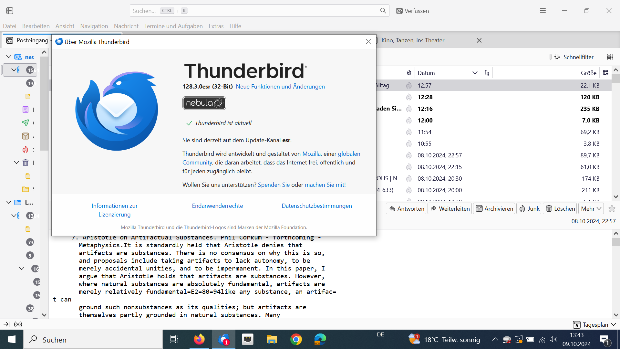The image size is (620, 349).
Task: Collapse the first account folder tree chevron
Action: coord(9,57)
